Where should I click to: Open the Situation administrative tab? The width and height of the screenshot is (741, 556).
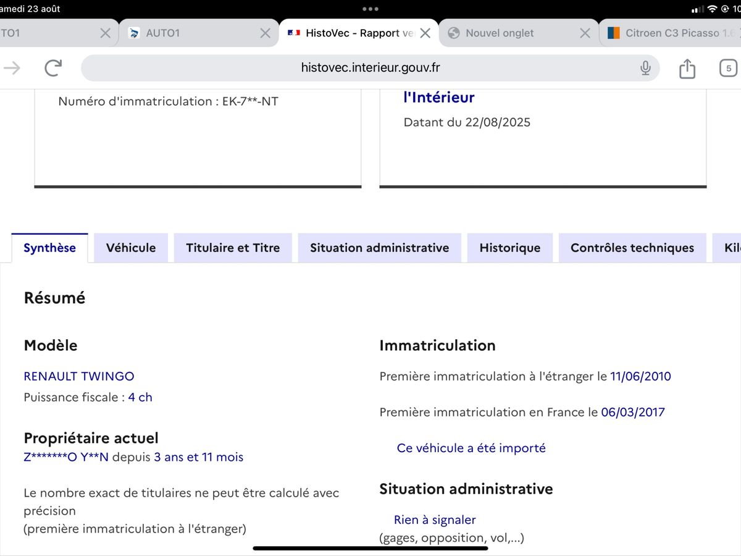[380, 248]
